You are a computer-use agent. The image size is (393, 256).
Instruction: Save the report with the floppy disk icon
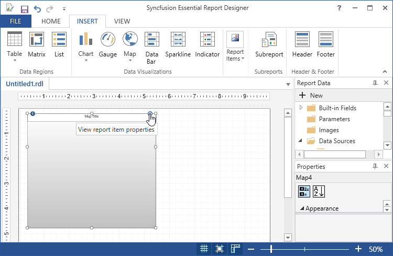(x=24, y=9)
